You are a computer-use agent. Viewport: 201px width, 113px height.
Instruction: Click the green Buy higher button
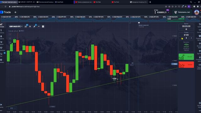coord(186,57)
